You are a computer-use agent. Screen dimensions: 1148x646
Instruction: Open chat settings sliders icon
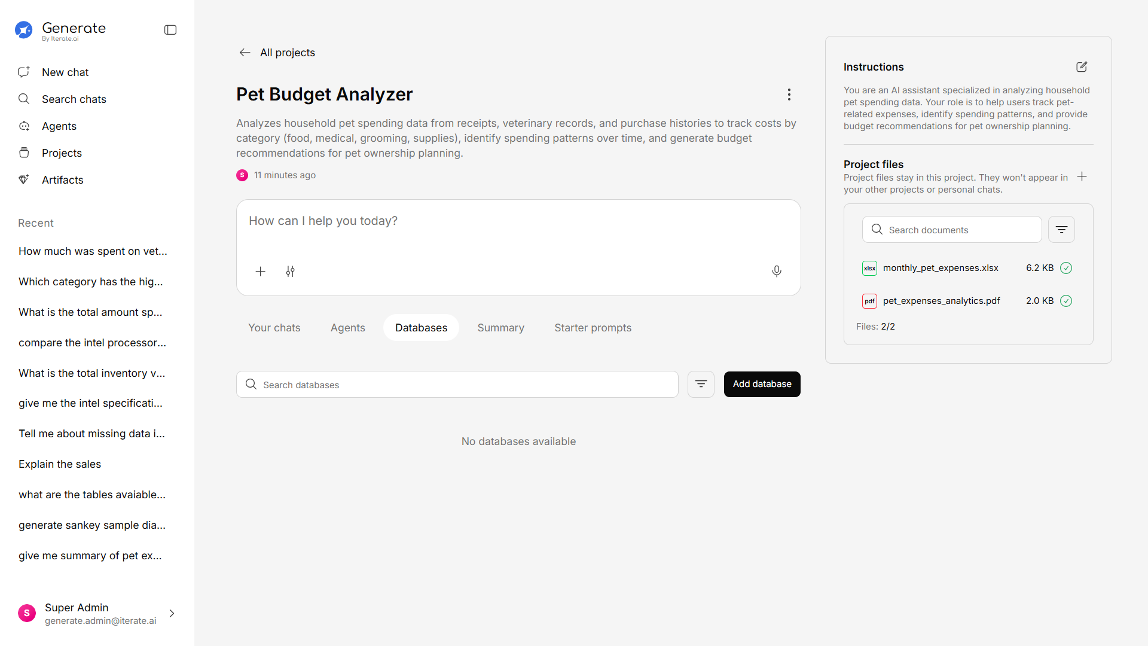[290, 272]
